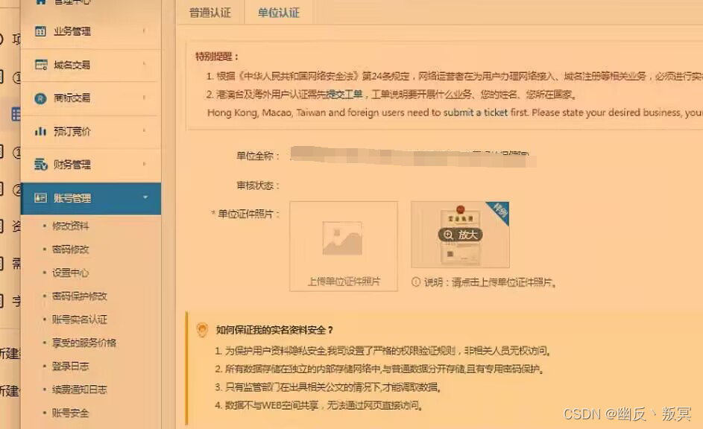Expand the 业务管理 menu arrow
Viewport: 703px width, 429px height.
pyautogui.click(x=144, y=31)
